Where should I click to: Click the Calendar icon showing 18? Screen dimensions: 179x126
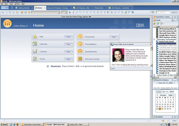coord(35,44)
